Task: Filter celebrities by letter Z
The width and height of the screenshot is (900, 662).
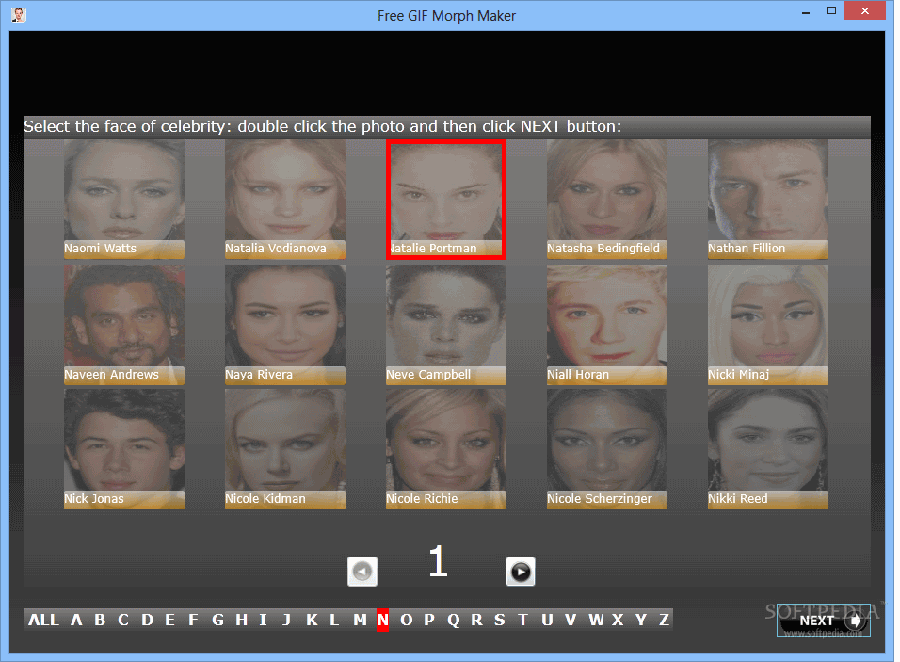Action: pyautogui.click(x=664, y=620)
